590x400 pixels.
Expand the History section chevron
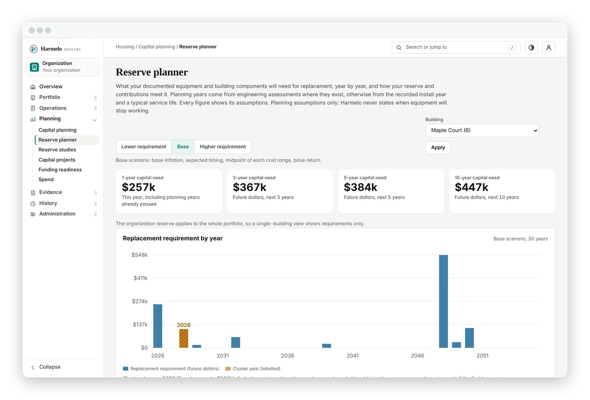[95, 204]
